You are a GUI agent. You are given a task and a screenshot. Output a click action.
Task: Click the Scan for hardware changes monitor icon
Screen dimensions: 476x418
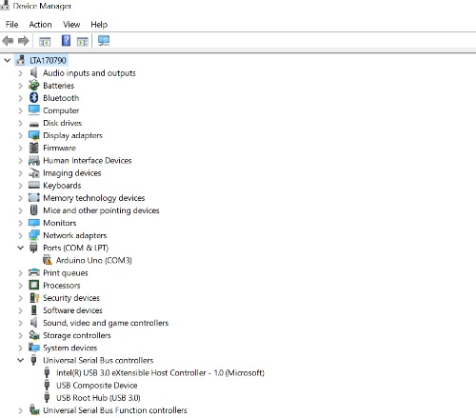[104, 41]
